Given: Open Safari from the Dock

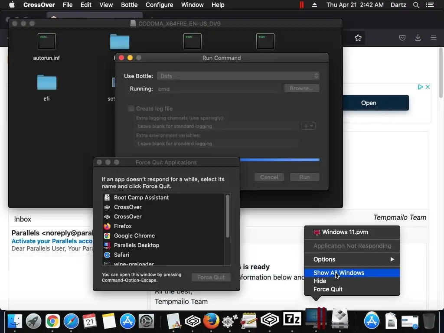Looking at the screenshot, I should point(71,321).
